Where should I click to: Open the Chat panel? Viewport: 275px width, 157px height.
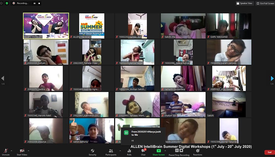[x=143, y=152]
